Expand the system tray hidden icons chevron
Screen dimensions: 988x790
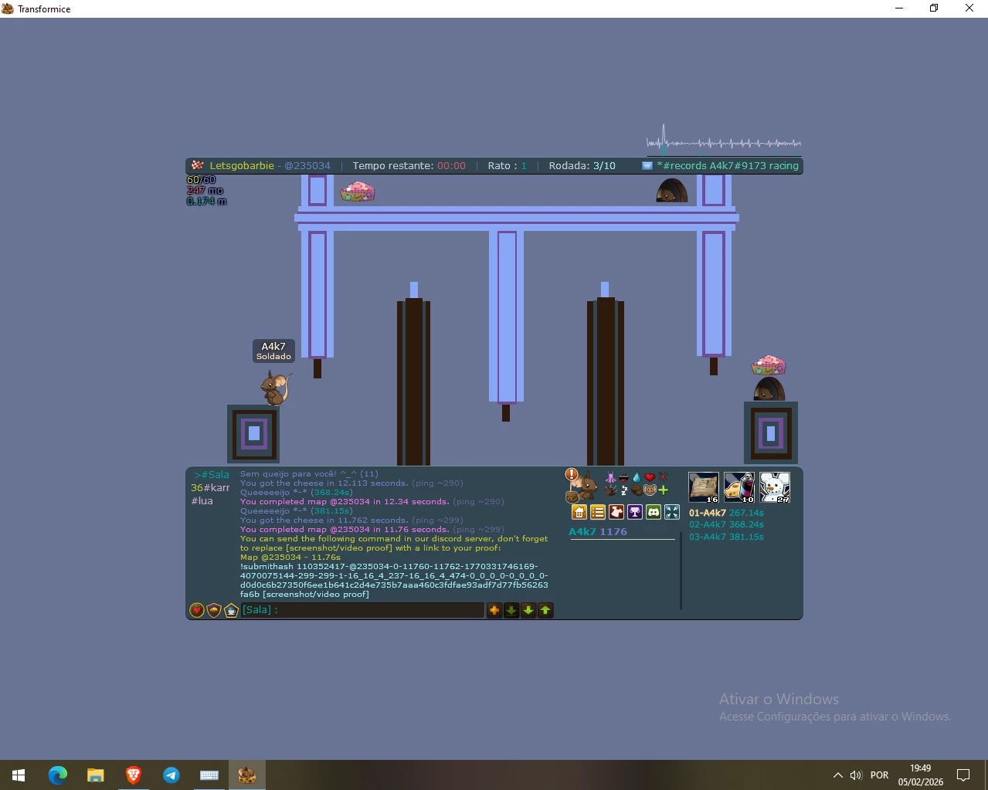pos(837,775)
